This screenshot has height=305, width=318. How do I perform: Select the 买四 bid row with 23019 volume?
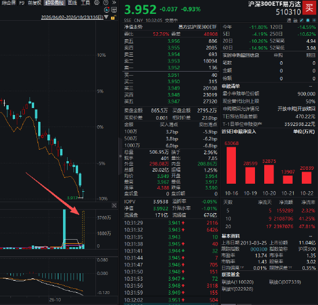[171, 95]
